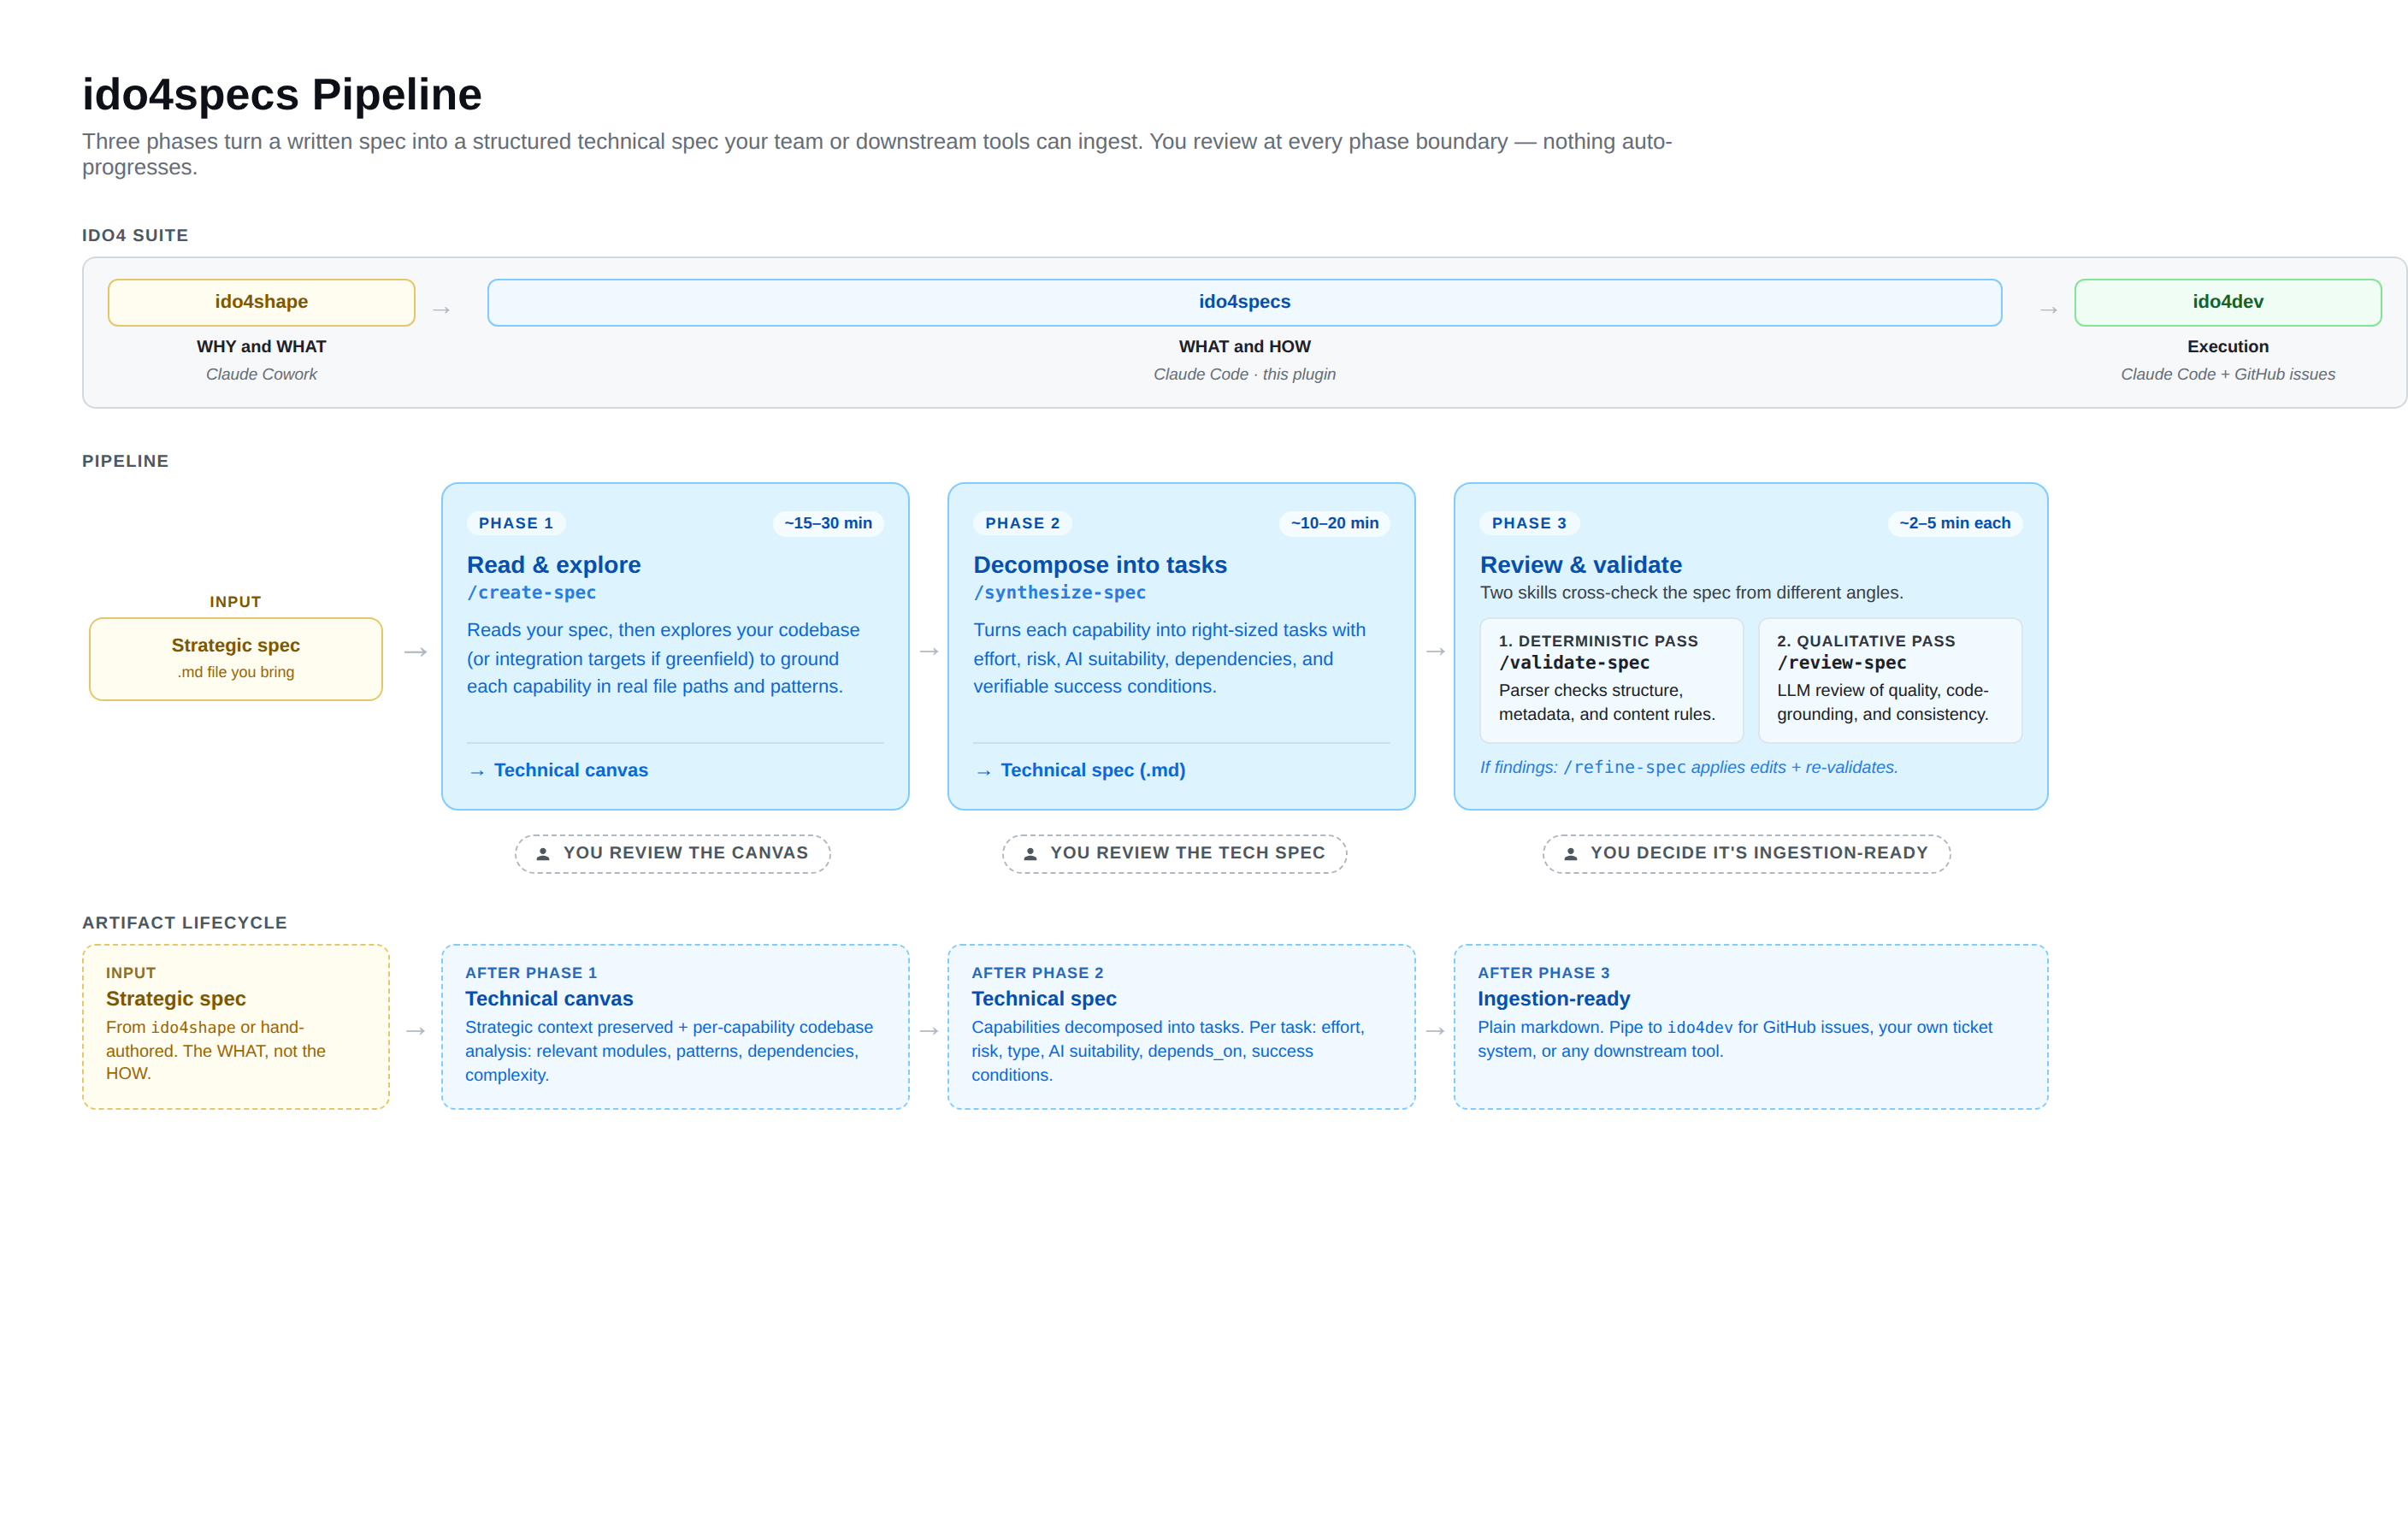Image resolution: width=2408 pixels, height=1539 pixels.
Task: Click the '~2–5 min each' duration badge
Action: click(x=1955, y=523)
